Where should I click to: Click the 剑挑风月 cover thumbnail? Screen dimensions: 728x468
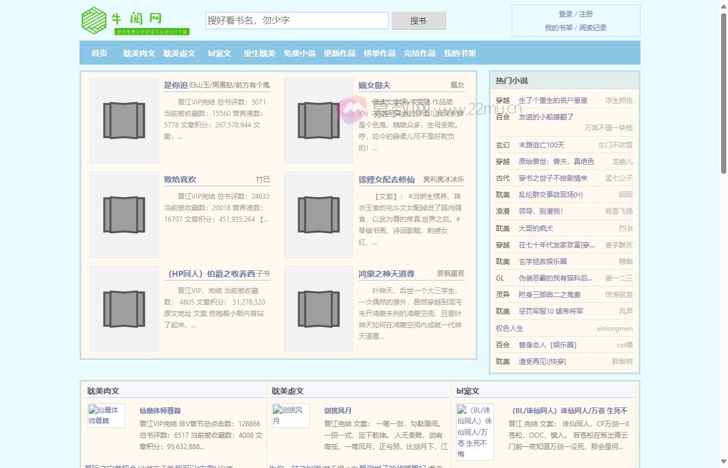290,415
